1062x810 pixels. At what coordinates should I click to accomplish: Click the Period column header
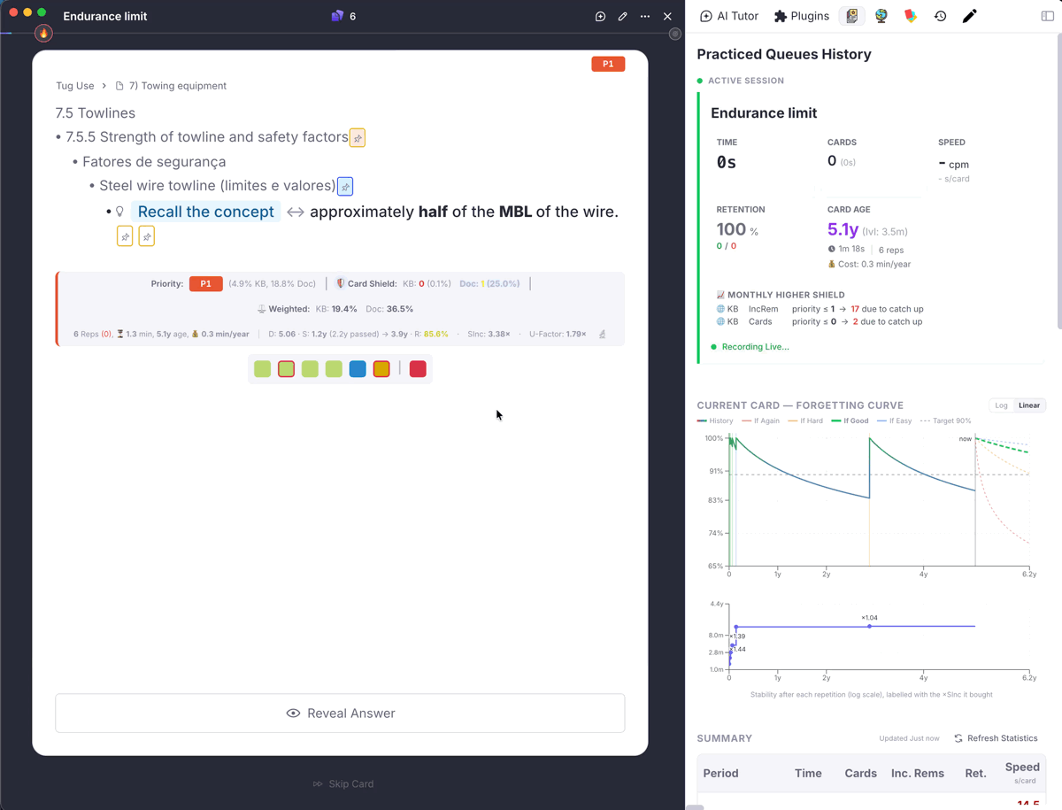720,774
